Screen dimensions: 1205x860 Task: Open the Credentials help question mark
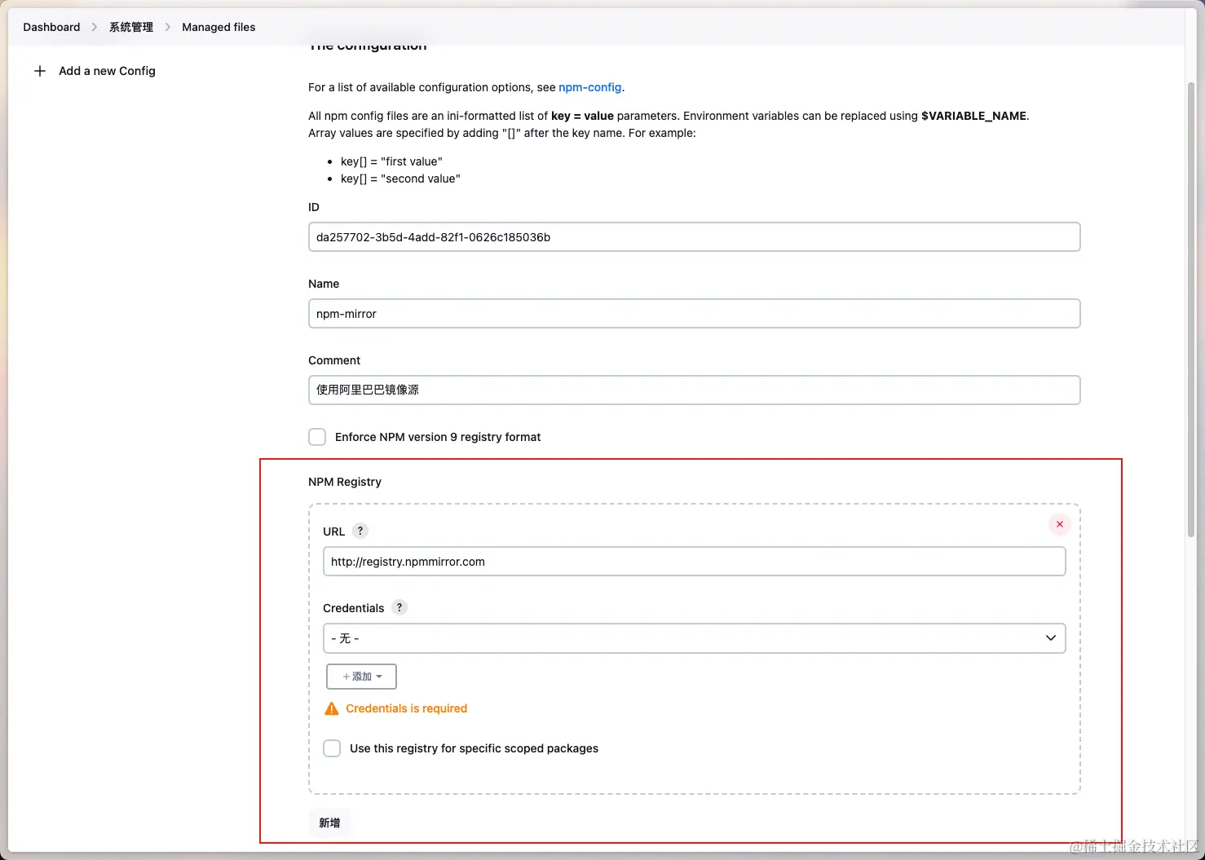click(399, 607)
